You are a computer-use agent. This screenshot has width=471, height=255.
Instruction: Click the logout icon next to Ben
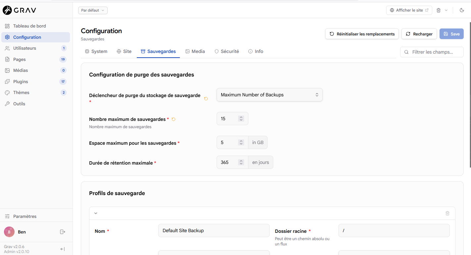click(63, 232)
